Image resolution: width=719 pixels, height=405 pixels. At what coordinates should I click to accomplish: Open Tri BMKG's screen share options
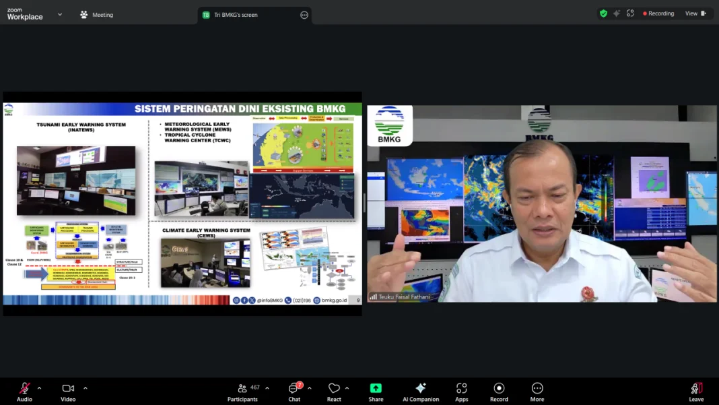(304, 15)
